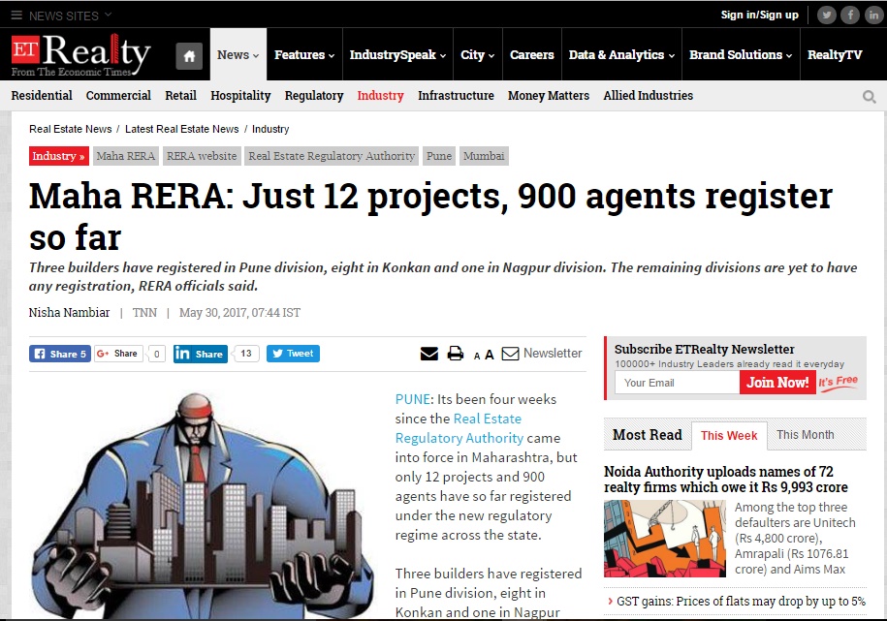
Task: Select the Retail category
Action: tap(180, 96)
